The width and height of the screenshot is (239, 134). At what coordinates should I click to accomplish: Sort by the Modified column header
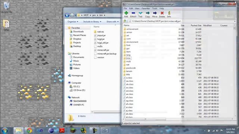tap(207, 26)
